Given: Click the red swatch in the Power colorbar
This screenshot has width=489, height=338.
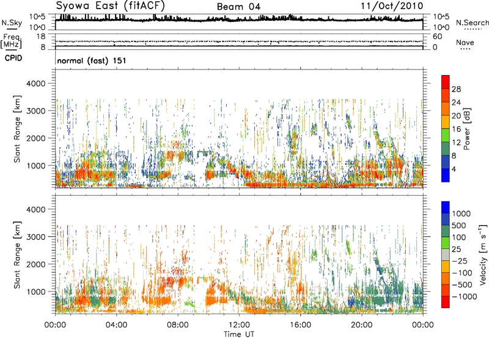Looking at the screenshot, I should click(x=446, y=82).
